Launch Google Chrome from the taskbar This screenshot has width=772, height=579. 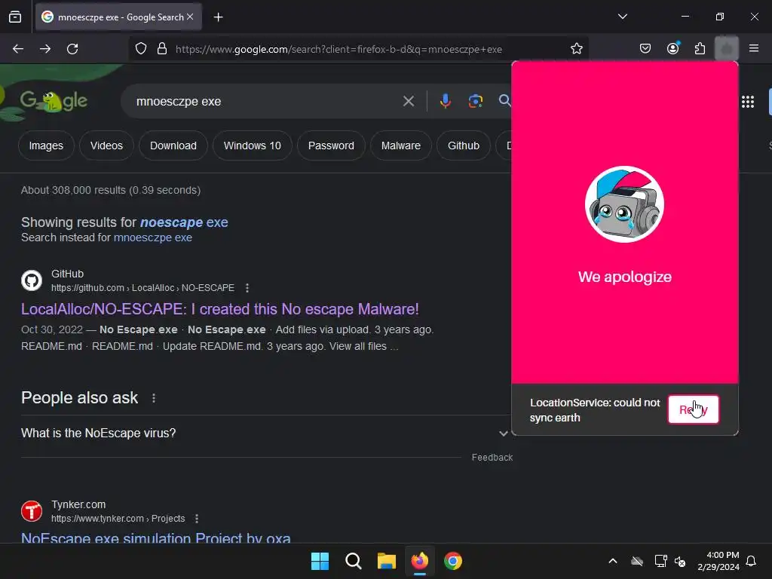coord(453,561)
